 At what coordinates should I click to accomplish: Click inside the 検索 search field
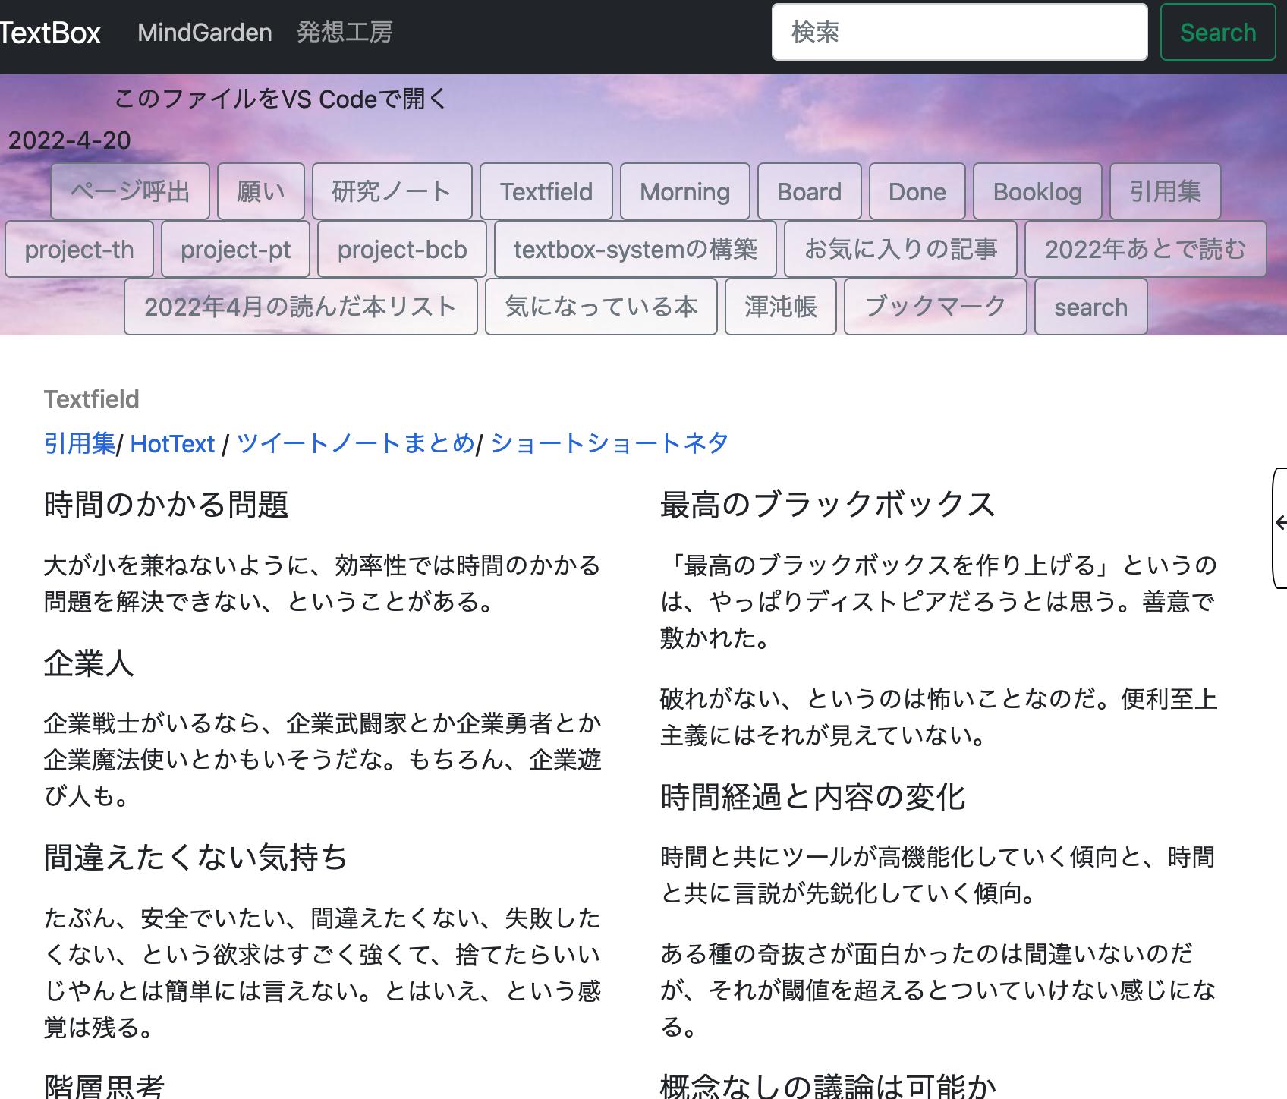[958, 32]
